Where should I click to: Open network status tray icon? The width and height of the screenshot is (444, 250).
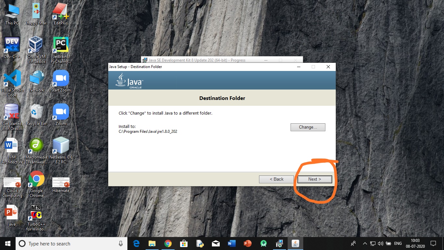tap(372, 243)
